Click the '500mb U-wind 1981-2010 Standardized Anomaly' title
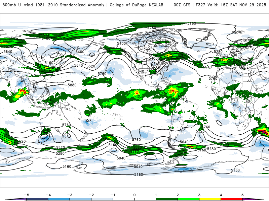 (53, 5)
